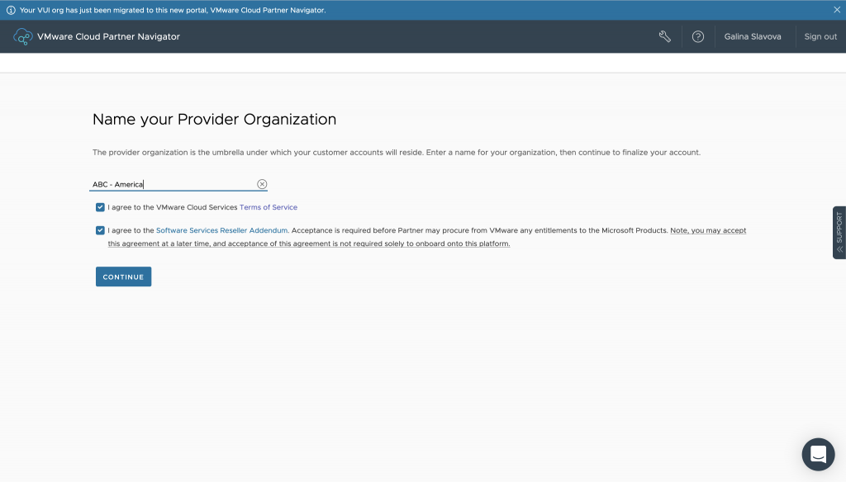Clear the organization name using the circled X
Image resolution: width=846 pixels, height=482 pixels.
[x=262, y=184]
